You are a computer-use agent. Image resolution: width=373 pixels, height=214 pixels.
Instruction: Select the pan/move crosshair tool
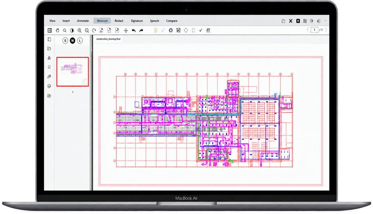126,30
